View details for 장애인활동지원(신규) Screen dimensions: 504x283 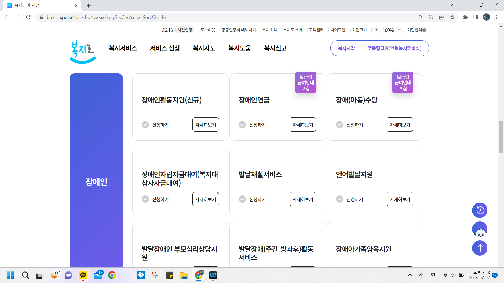pos(205,124)
